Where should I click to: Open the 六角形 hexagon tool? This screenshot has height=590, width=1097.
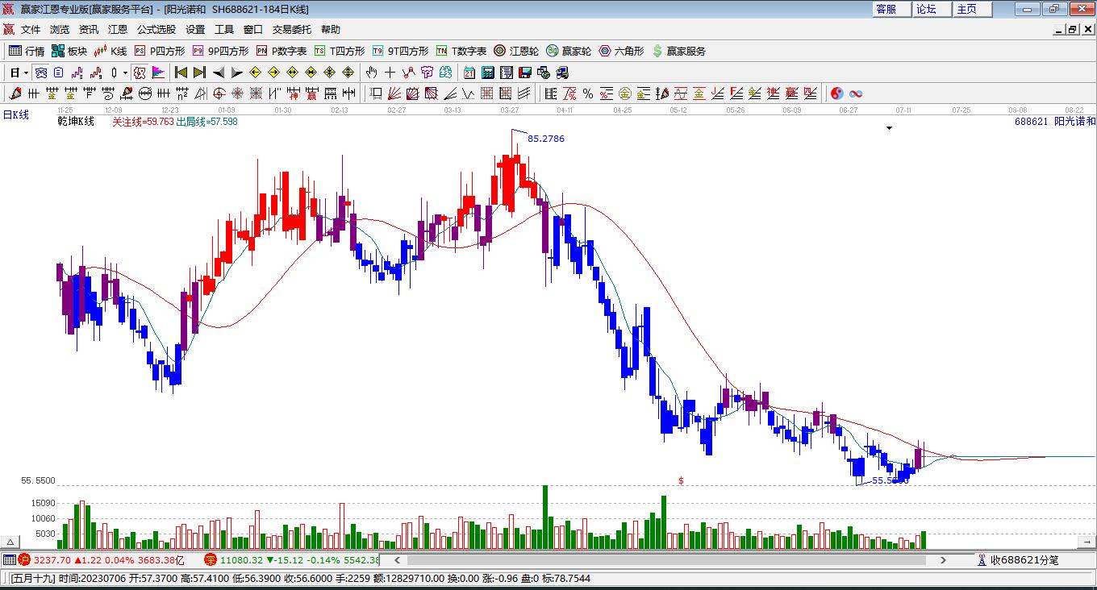click(621, 51)
